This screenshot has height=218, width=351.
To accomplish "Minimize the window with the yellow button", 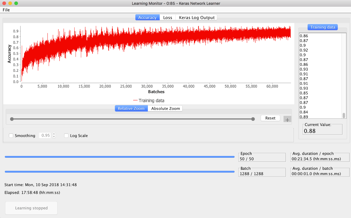I will coord(10,3).
